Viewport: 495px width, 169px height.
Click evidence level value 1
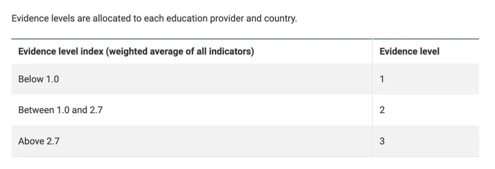point(382,79)
